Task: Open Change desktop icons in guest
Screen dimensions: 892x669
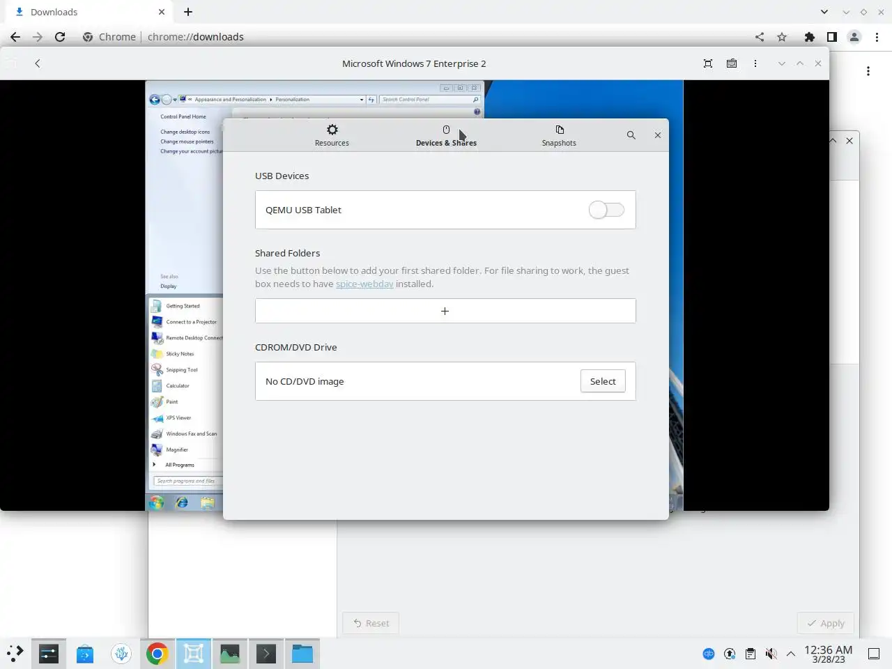Action: [185, 132]
